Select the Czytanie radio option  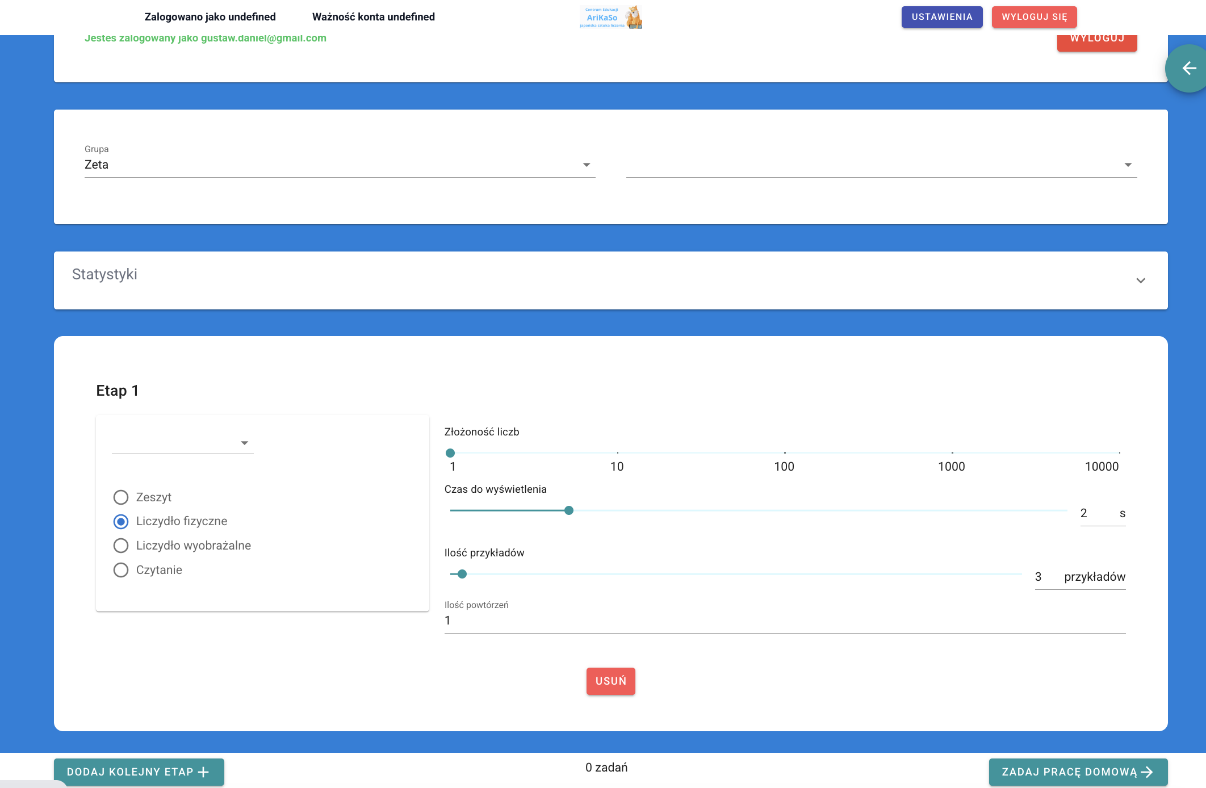121,570
